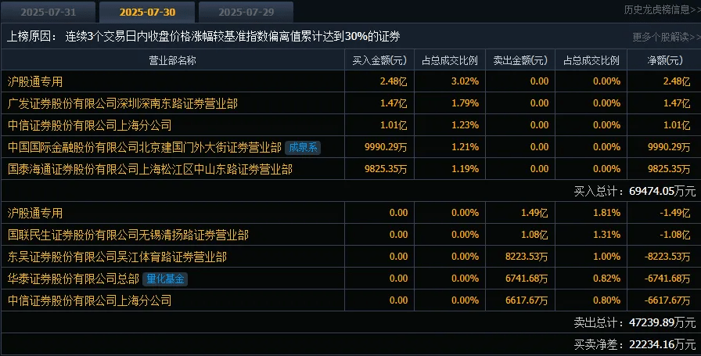Click the 成泉系 tag badge
Image resolution: width=701 pixels, height=356 pixels.
pos(303,147)
